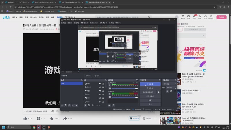Toggle 自动连播 autoplay switch

tap(204, 70)
